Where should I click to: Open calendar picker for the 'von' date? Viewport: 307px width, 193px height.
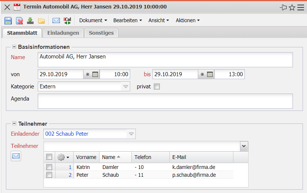click(95, 74)
